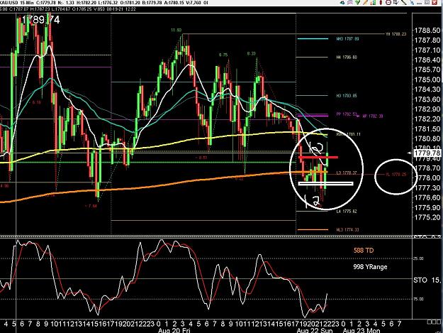Click the cloud icon in the chart toolbar
This screenshot has width=443, height=333.
tap(342, 3)
